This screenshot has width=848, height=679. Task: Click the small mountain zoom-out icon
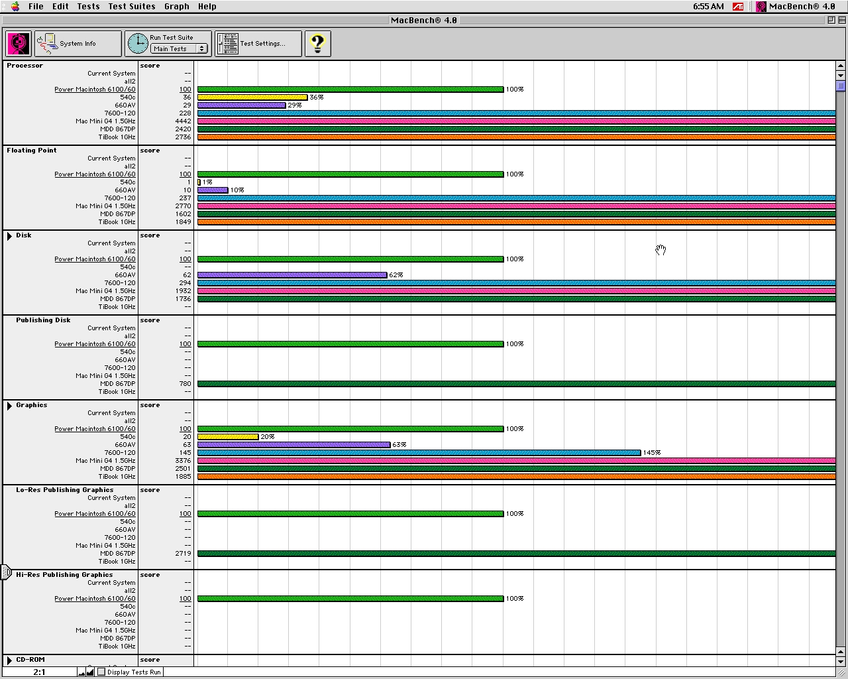click(81, 672)
